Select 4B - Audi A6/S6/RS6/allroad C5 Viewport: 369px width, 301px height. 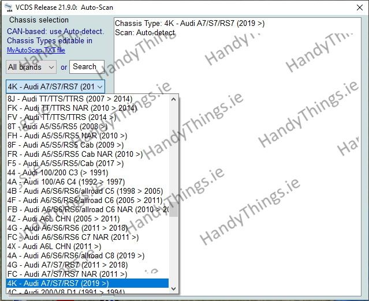[88, 191]
